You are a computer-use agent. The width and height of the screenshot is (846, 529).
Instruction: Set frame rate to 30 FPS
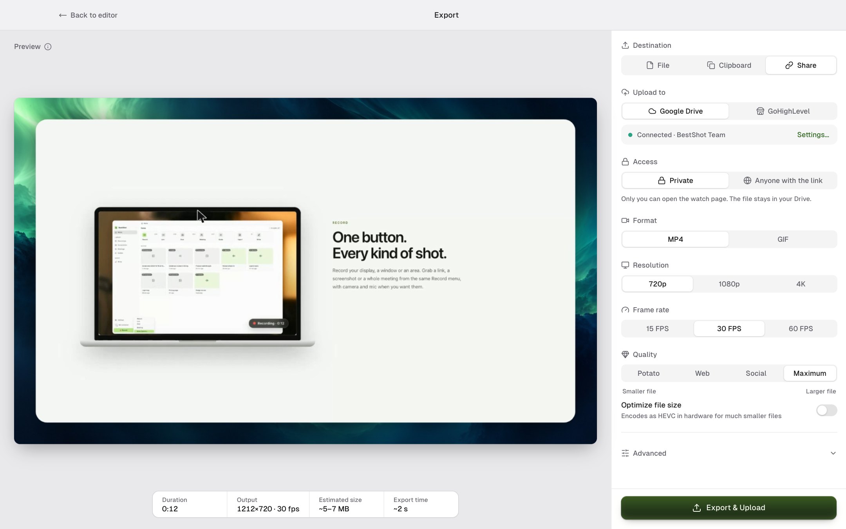[729, 329]
